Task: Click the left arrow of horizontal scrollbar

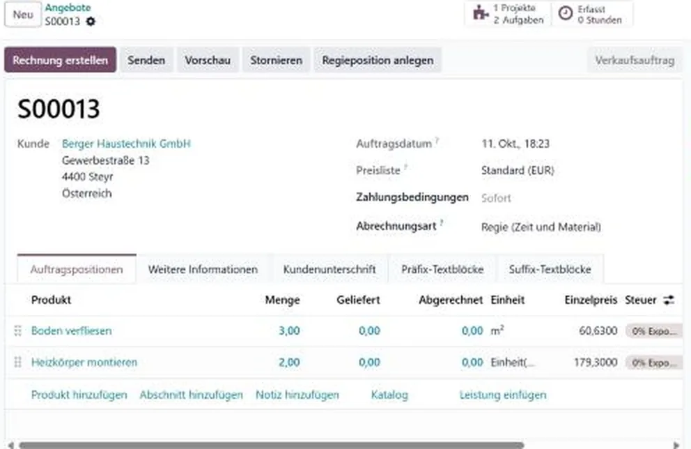Action: point(10,445)
